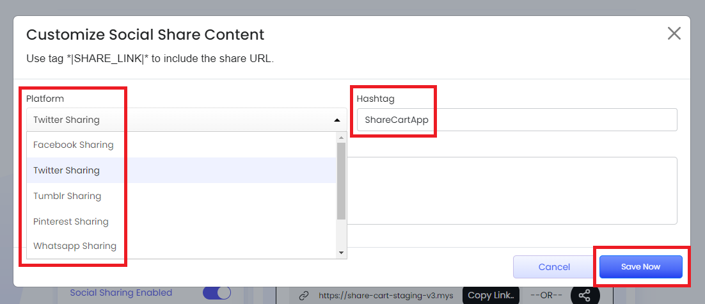Open the Platform dropdown showing Twitter Sharing
705x304 pixels.
(187, 120)
